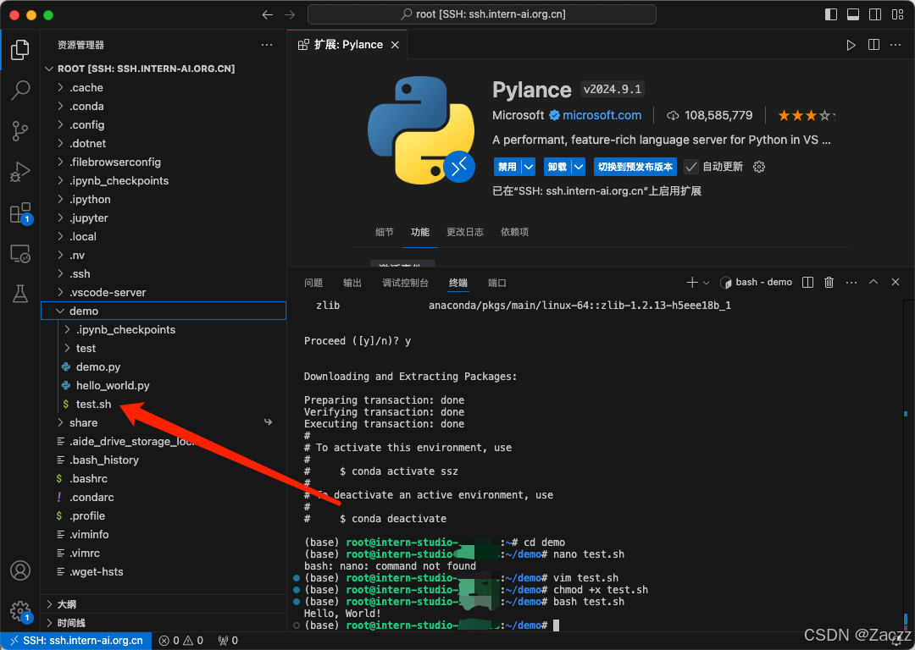Expand the 大纲 outline section

pyautogui.click(x=164, y=604)
